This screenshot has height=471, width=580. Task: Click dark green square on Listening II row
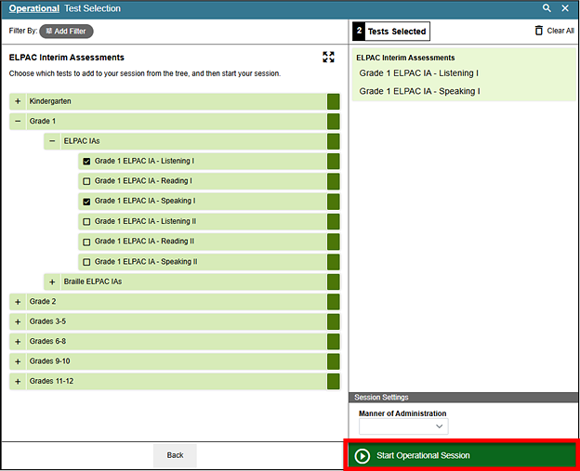point(334,221)
